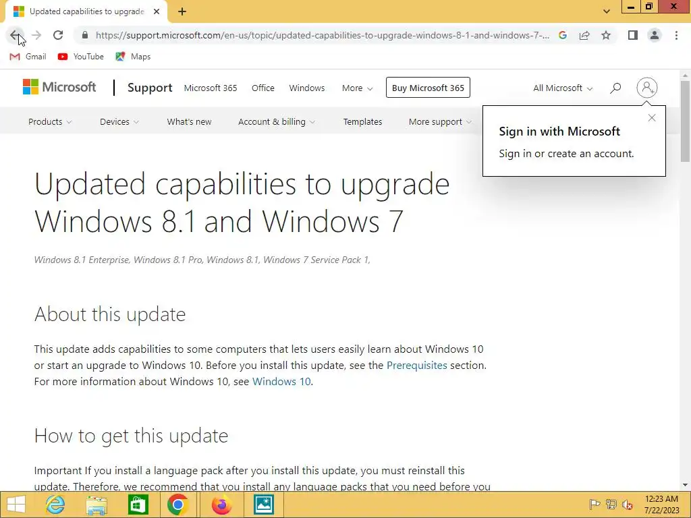Expand the More dropdown in the header
Image resolution: width=691 pixels, height=518 pixels.
(x=358, y=88)
